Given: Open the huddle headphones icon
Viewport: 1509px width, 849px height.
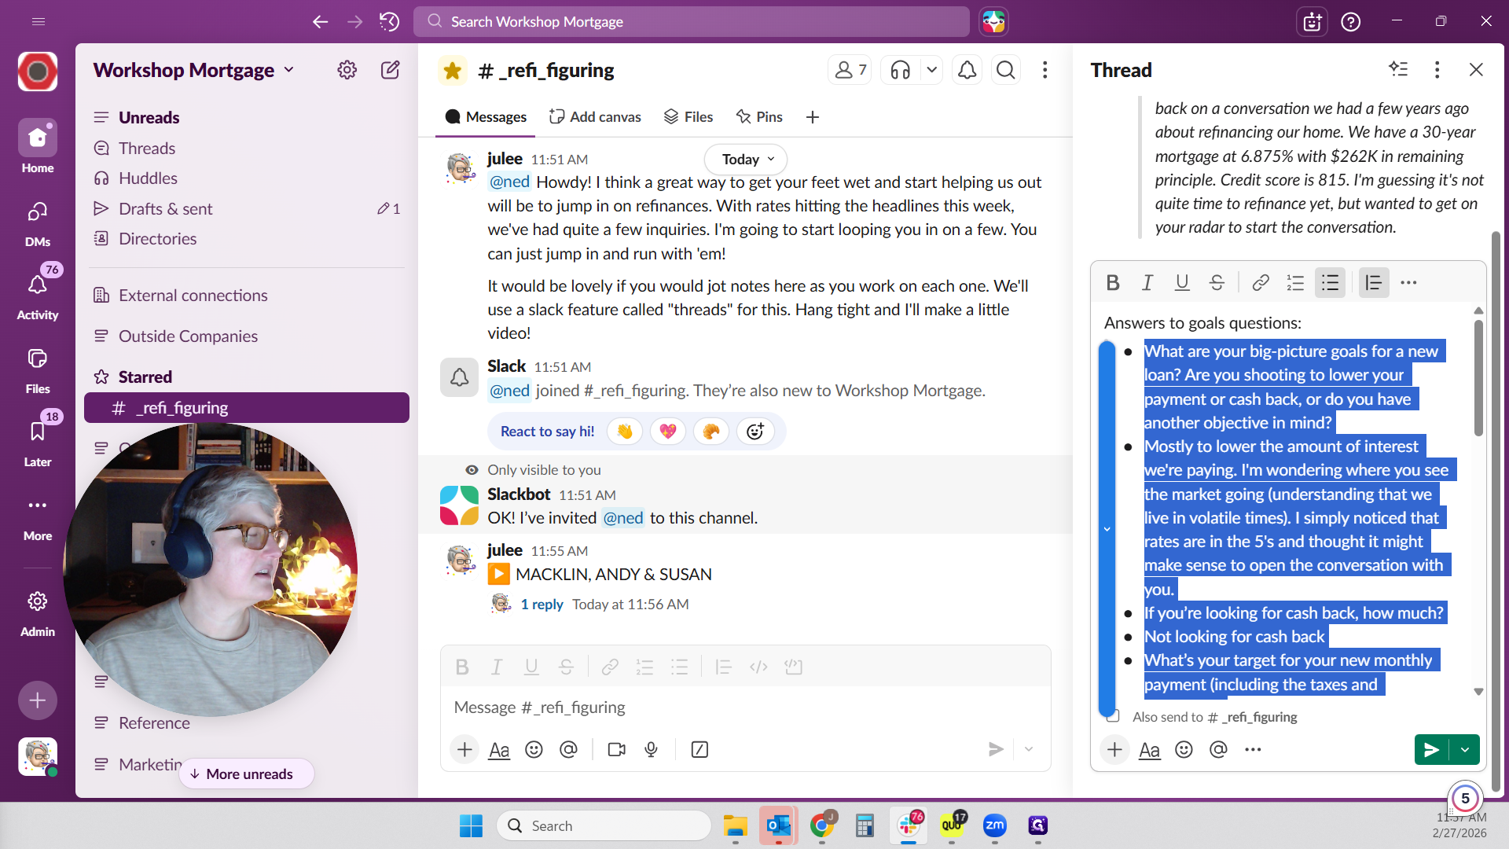Looking at the screenshot, I should pos(901,71).
